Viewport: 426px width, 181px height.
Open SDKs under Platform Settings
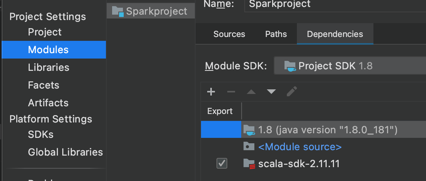point(41,134)
